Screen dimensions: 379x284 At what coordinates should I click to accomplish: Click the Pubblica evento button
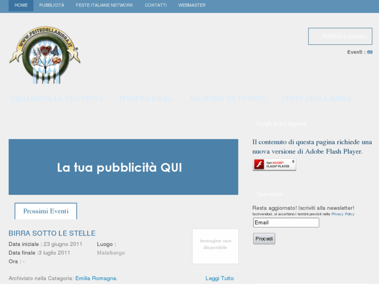(340, 36)
